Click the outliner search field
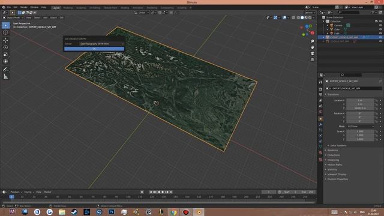This screenshot has height=216, width=384. (349, 12)
